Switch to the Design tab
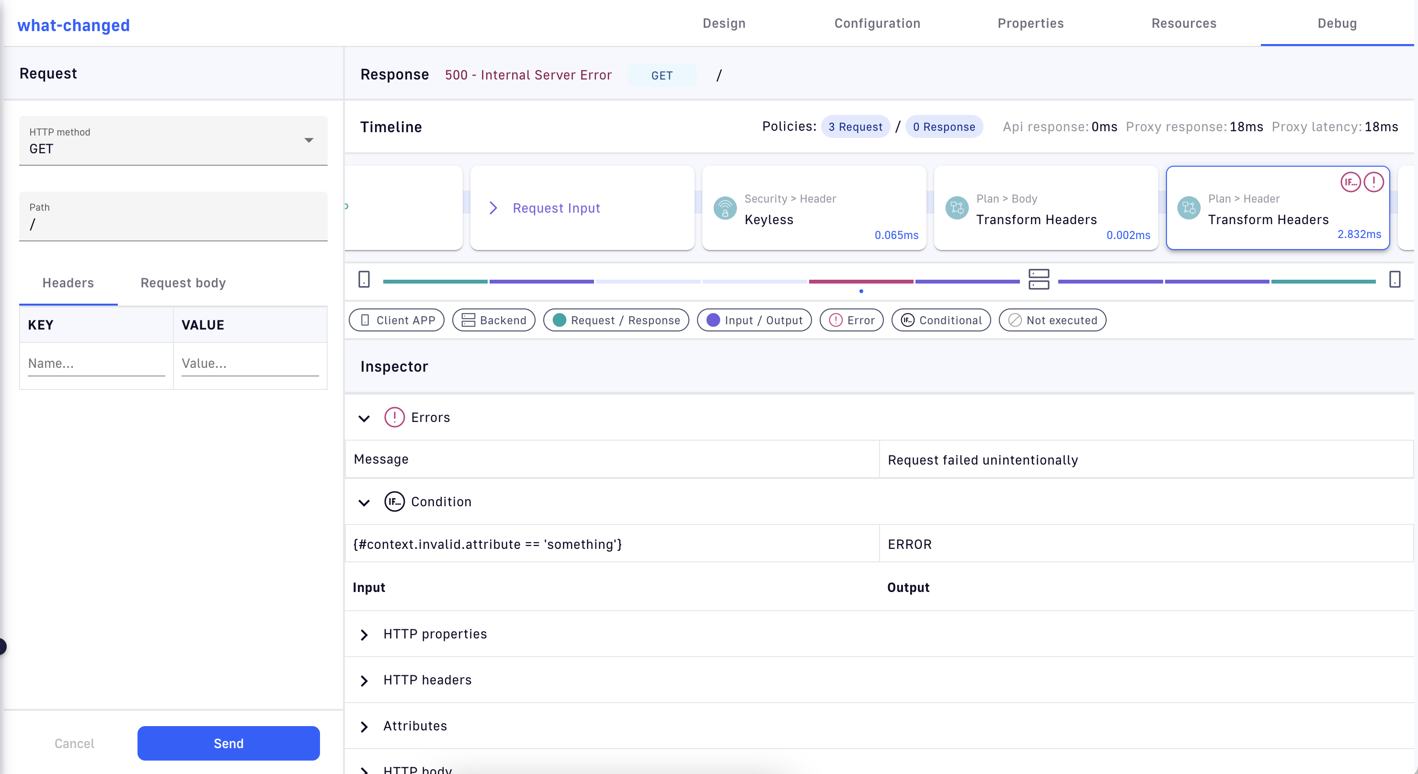The height and width of the screenshot is (774, 1418). (x=724, y=23)
